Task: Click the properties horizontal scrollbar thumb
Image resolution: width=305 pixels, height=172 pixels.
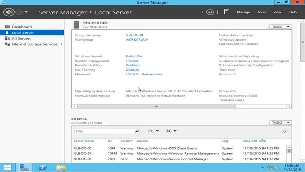Action: [x=157, y=106]
